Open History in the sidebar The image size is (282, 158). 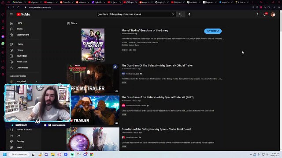(20, 50)
